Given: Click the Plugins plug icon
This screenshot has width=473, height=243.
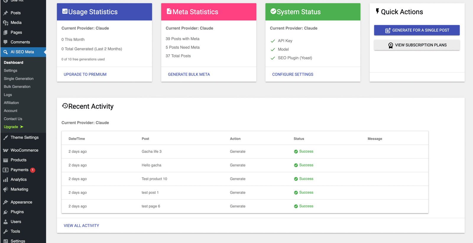Looking at the screenshot, I should pos(6,212).
